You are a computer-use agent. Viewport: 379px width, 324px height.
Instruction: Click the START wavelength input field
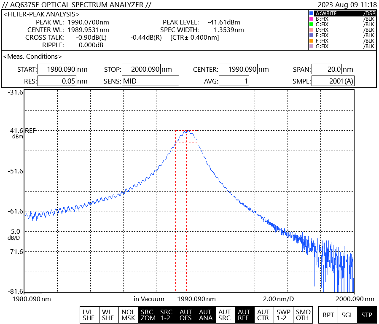pos(56,70)
